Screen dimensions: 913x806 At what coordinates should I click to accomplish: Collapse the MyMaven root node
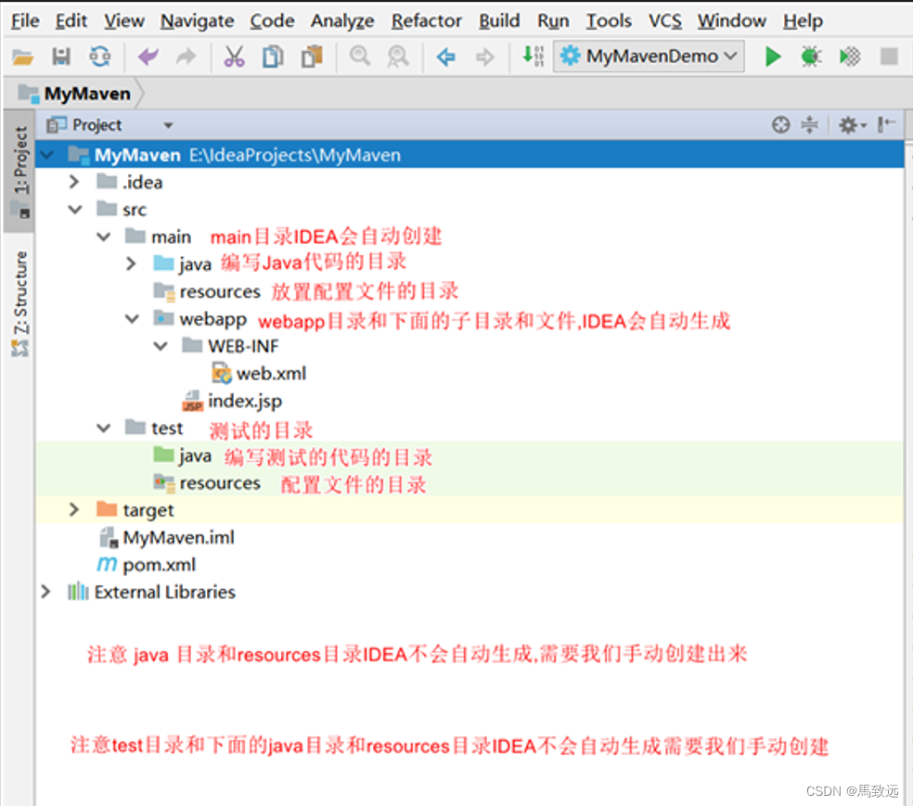46,155
